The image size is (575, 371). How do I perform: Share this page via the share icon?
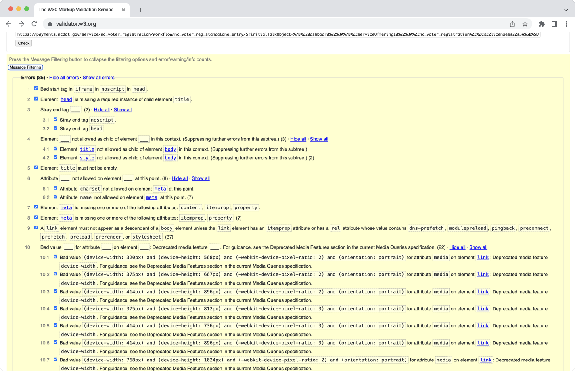512,24
